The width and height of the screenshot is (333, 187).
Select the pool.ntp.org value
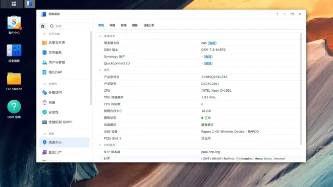coord(210,152)
